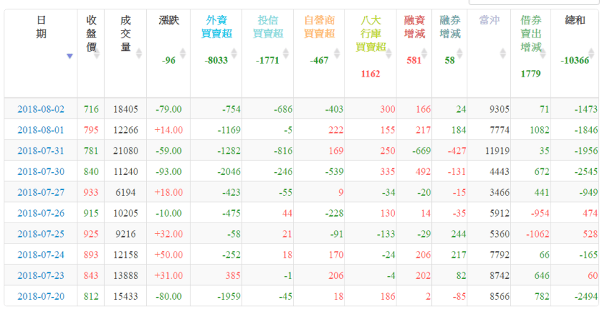Image resolution: width=607 pixels, height=312 pixels.
Task: Click the 融券增減 sort arrows
Action: point(460,53)
